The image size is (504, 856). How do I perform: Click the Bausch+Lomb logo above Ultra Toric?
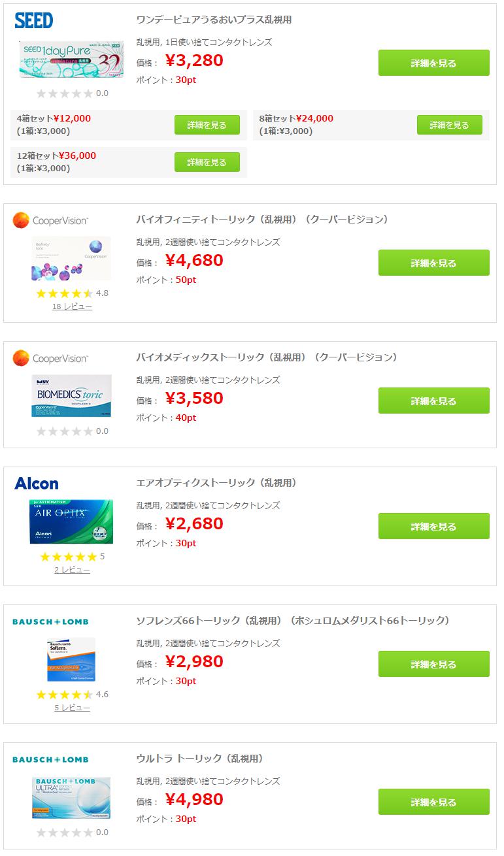(x=50, y=759)
